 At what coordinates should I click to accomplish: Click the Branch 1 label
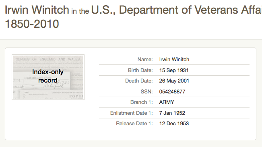[142, 102]
